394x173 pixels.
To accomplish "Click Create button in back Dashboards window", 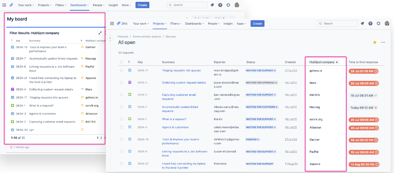I will (142, 5).
